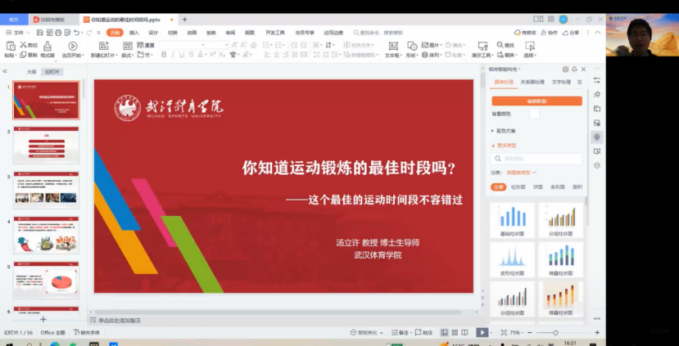679x346 pixels.
Task: Open the 插入 ribbon tab
Action: 134,33
